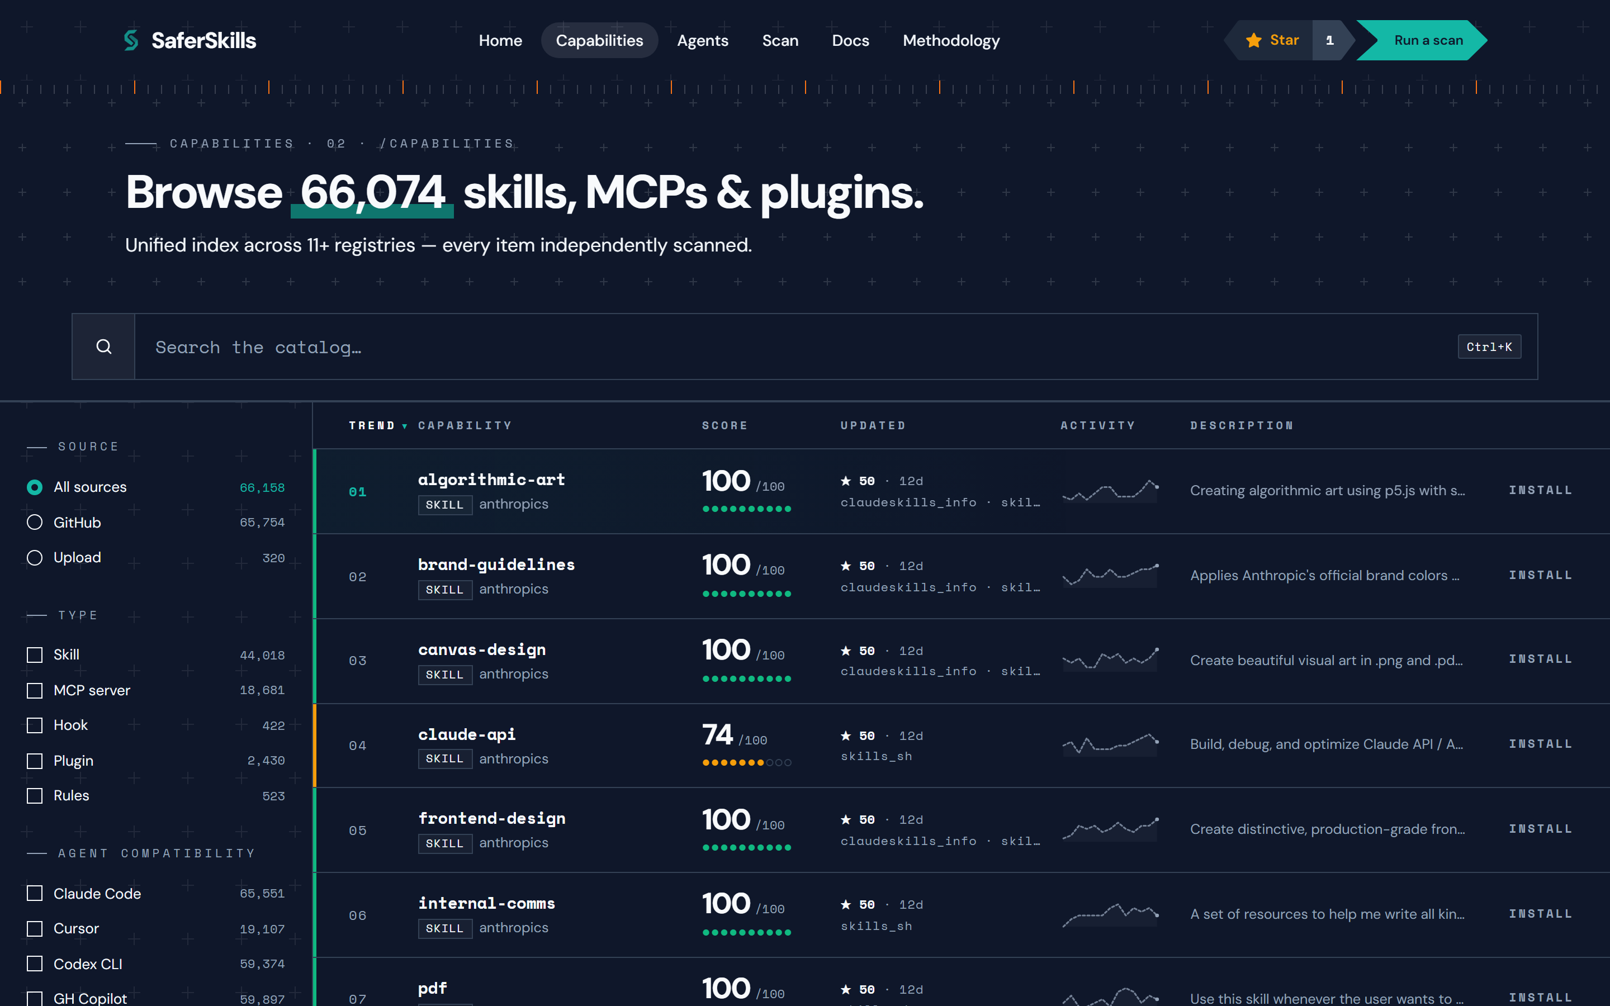The width and height of the screenshot is (1610, 1006).
Task: Enable the Claude Code compatibility checkbox
Action: (x=35, y=894)
